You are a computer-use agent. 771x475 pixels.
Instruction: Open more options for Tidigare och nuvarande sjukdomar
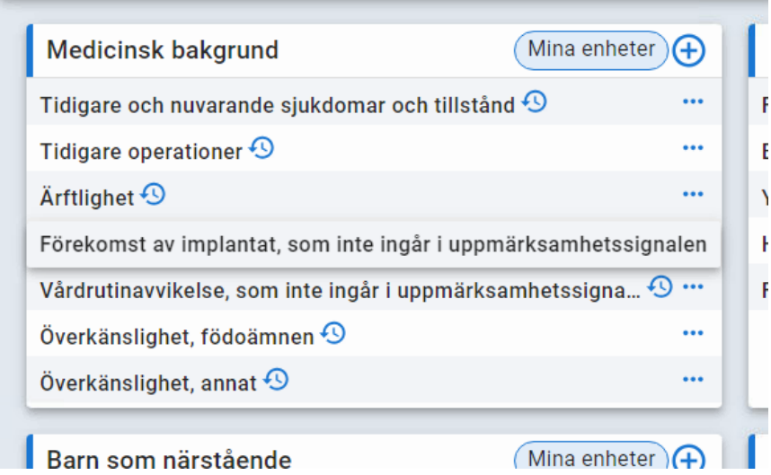(692, 102)
